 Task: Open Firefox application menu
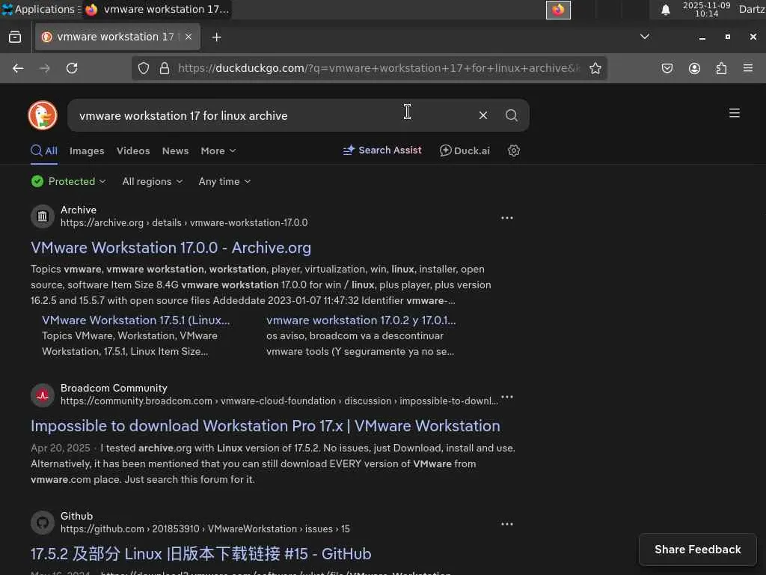point(748,68)
